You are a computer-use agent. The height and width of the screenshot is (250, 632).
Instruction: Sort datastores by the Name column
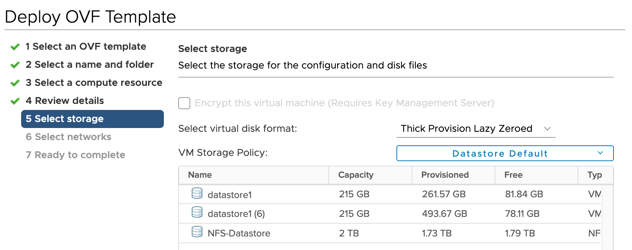(200, 175)
